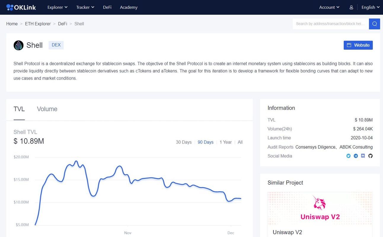The image size is (383, 237).
Task: Click the blue search magnifier button
Action: [374, 24]
